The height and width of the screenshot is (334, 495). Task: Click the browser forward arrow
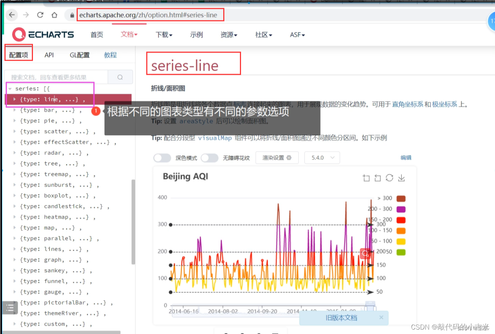tap(26, 15)
